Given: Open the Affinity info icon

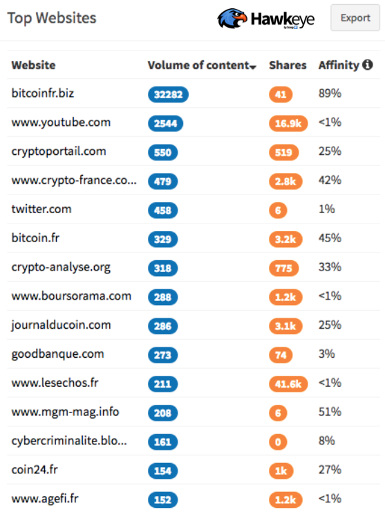Looking at the screenshot, I should tap(368, 65).
